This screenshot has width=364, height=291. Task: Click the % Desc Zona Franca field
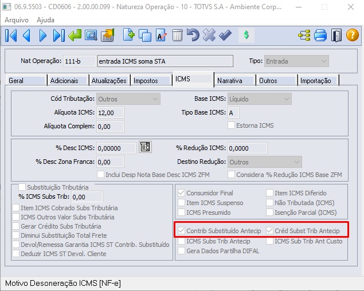pyautogui.click(x=110, y=162)
